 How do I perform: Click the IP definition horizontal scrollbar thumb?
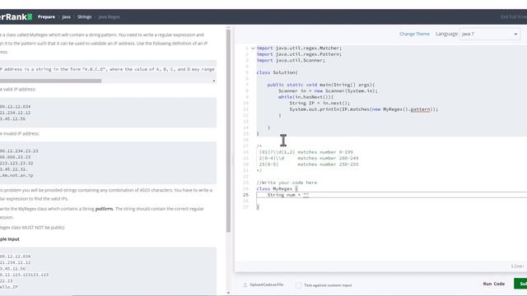tap(50, 81)
